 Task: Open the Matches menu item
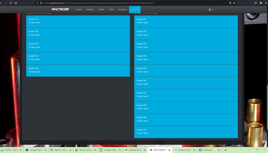tap(90, 9)
